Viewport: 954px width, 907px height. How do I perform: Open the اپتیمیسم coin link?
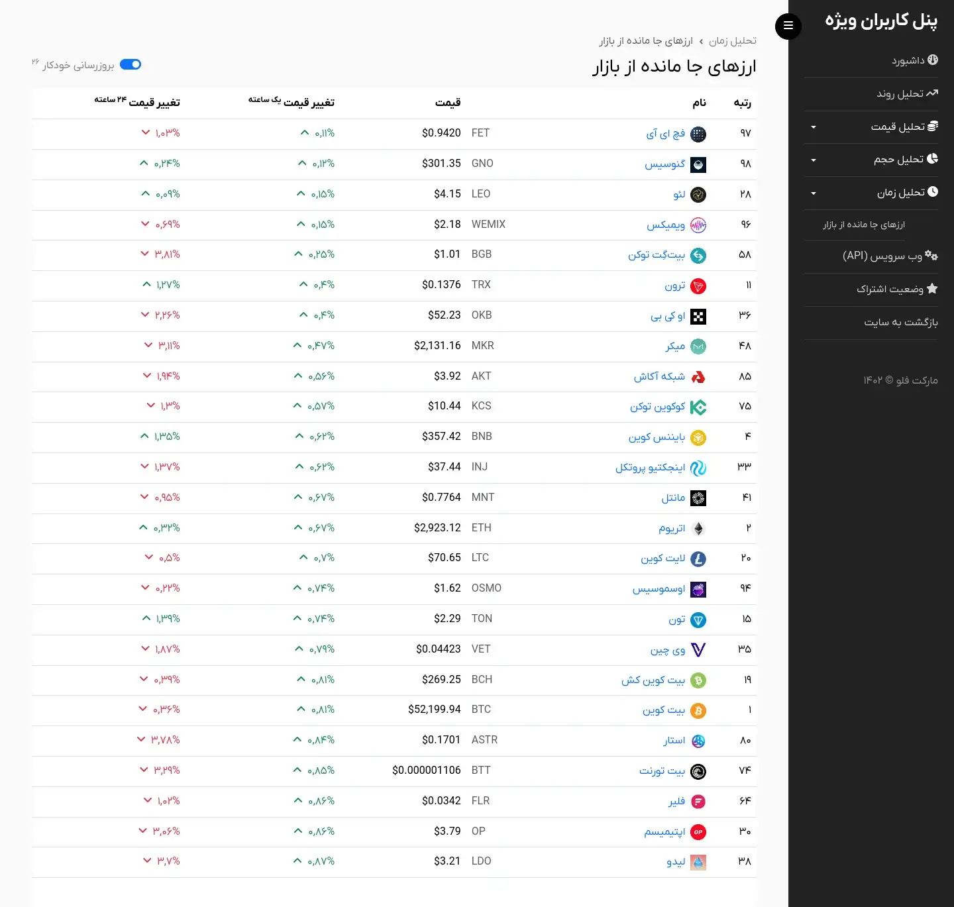pos(664,832)
